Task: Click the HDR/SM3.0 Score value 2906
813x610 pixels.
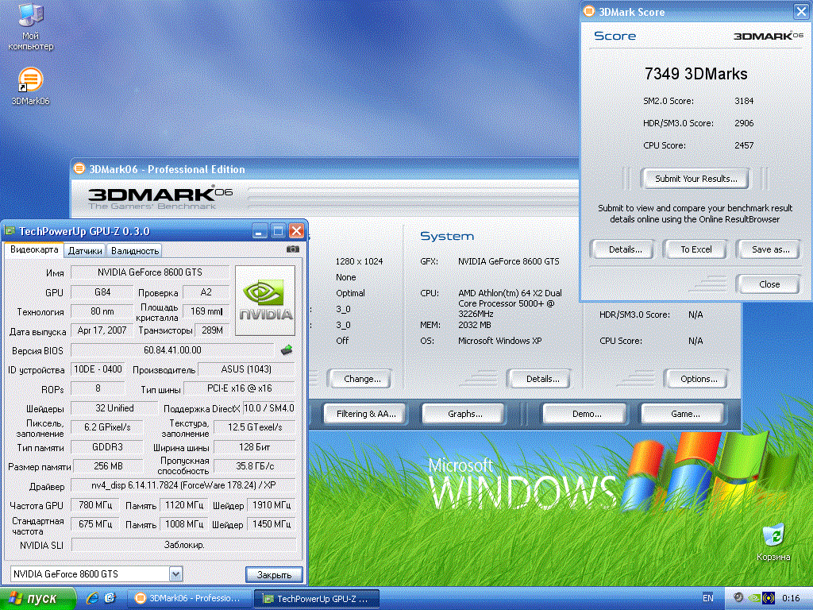Action: tap(743, 123)
